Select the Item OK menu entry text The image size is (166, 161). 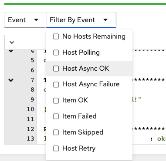point(75,100)
